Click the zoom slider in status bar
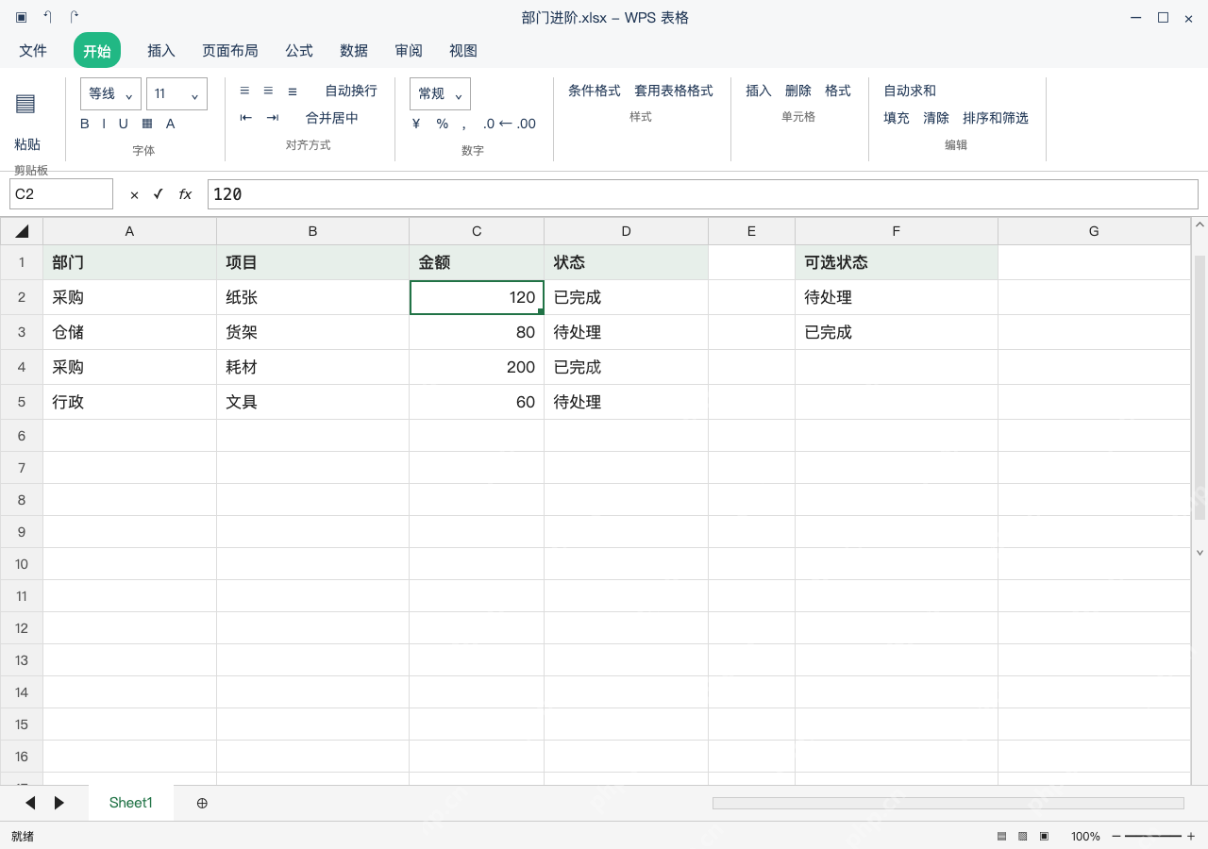 tap(1153, 837)
